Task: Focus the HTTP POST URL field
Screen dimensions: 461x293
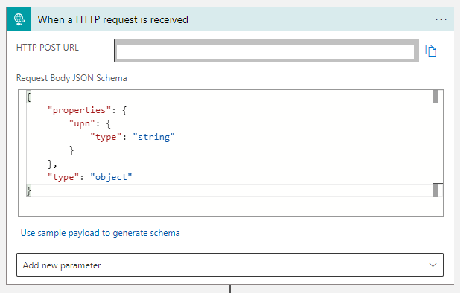Action: pyautogui.click(x=267, y=51)
